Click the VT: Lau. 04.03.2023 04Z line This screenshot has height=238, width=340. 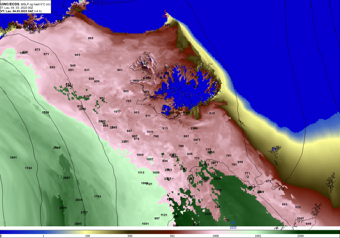(21, 11)
